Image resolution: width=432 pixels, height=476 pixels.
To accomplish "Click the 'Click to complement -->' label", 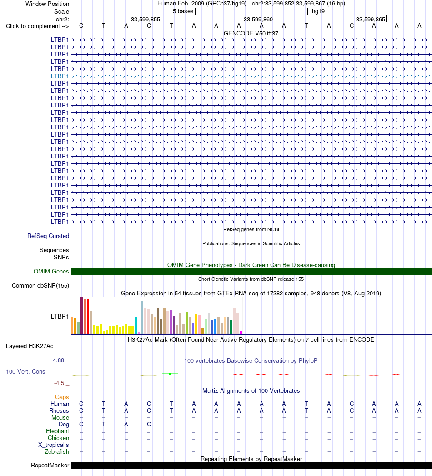I will 37,26.
